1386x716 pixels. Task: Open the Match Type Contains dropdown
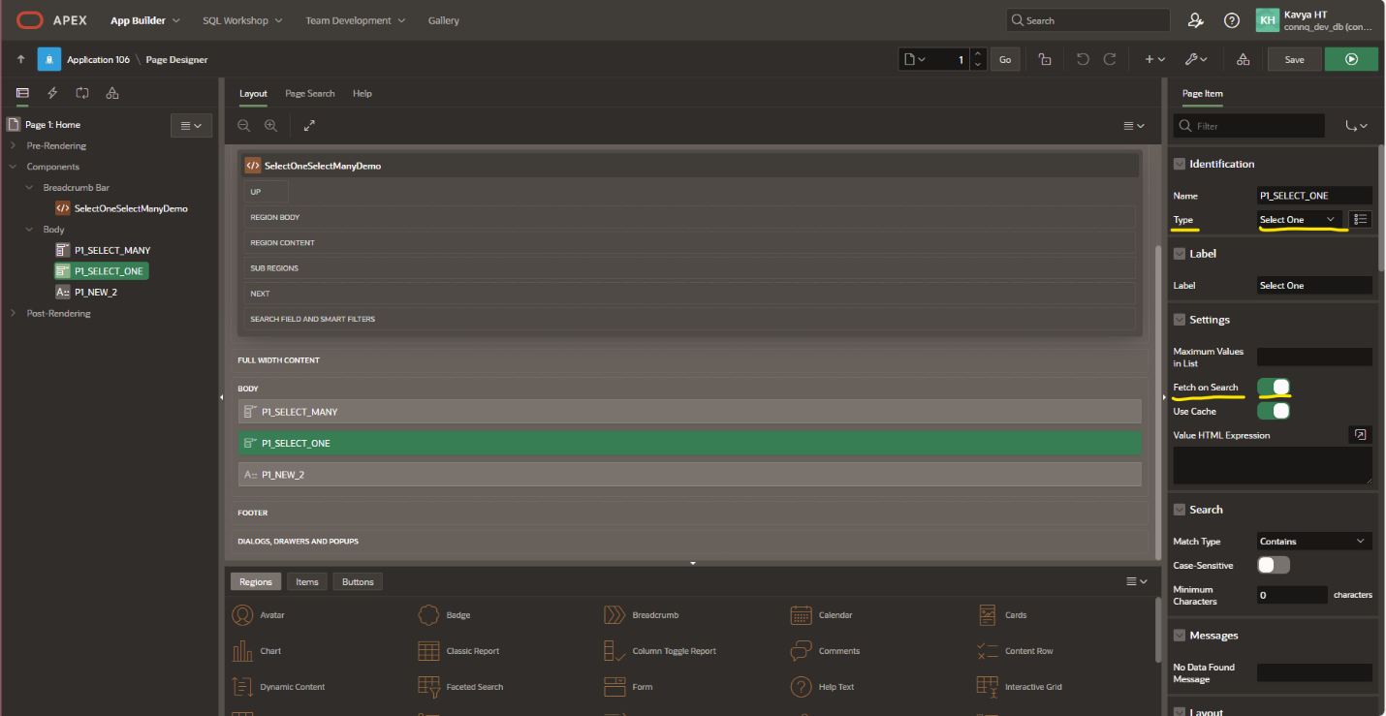click(1313, 542)
